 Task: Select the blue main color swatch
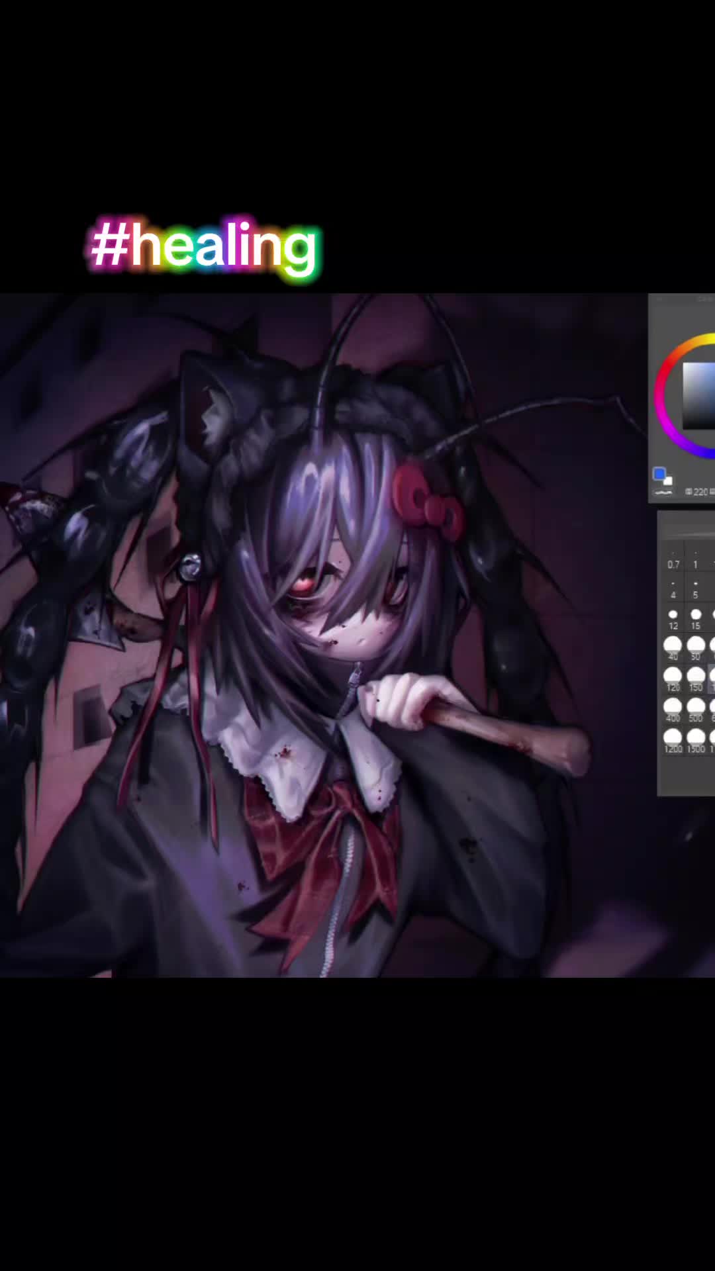659,473
